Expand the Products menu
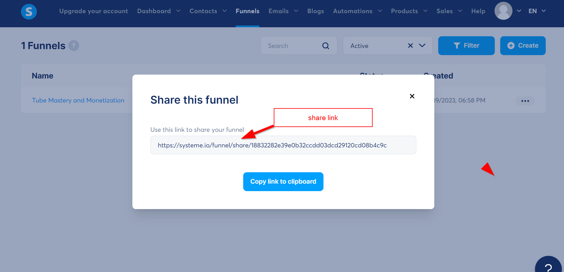This screenshot has width=564, height=272. click(409, 11)
